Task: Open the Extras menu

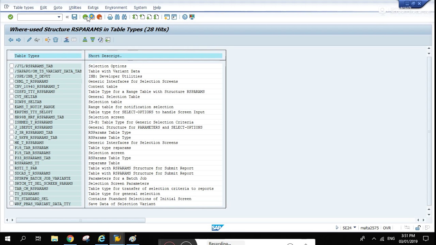Action: (93, 7)
